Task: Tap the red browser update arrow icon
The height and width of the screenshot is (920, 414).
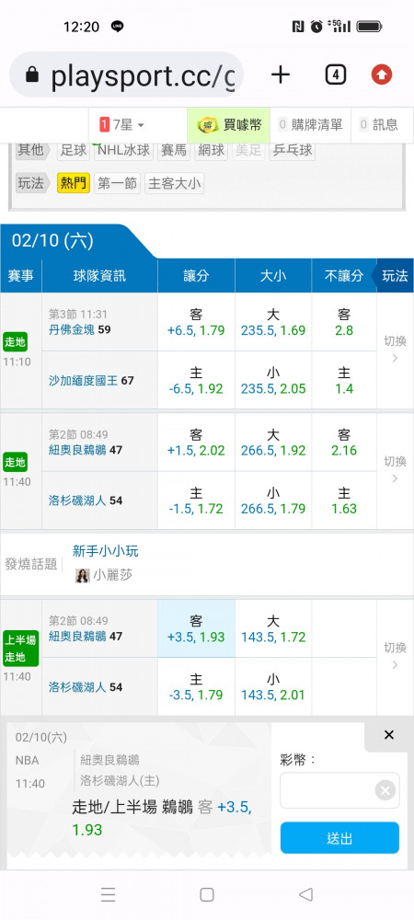Action: tap(382, 75)
